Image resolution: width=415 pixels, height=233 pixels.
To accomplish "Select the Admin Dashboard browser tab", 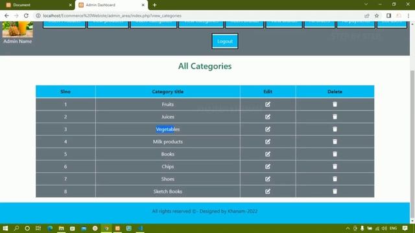I will tap(111, 5).
